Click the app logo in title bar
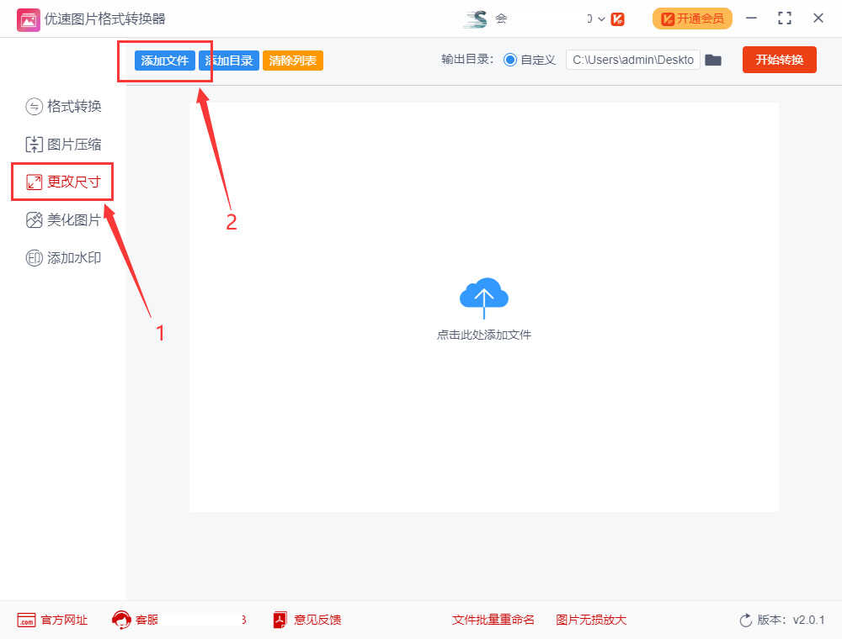Viewport: 842px width, 639px height. click(x=28, y=18)
